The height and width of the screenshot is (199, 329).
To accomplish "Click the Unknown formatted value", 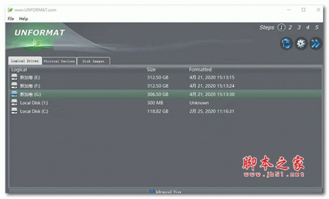I will pos(199,103).
